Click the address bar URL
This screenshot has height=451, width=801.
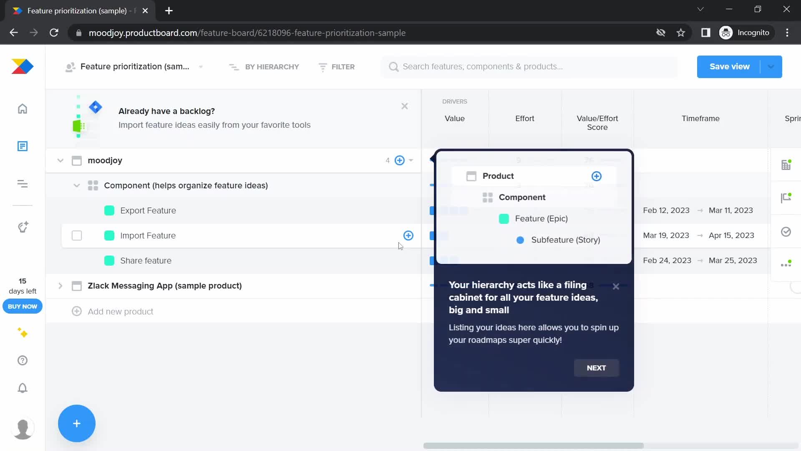(x=247, y=33)
